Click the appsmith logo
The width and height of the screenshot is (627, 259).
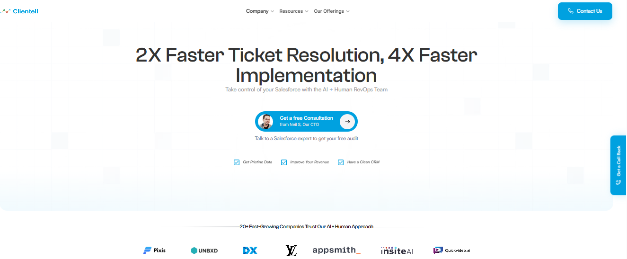click(x=336, y=250)
